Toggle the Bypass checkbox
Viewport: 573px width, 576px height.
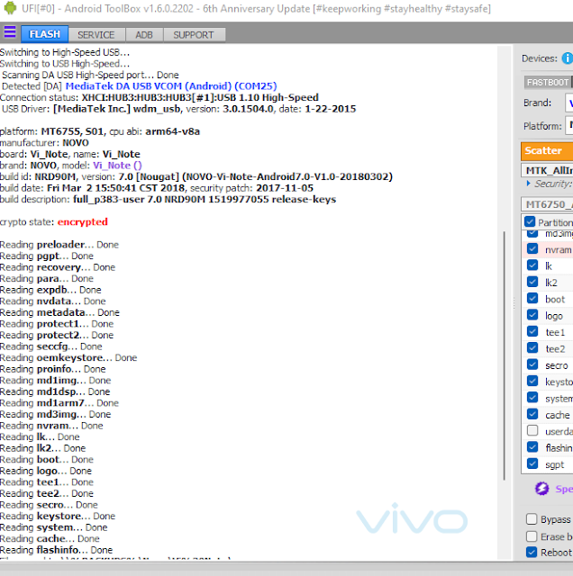point(532,519)
